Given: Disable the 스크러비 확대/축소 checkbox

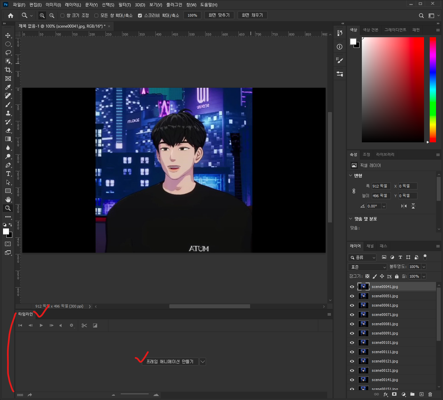Looking at the screenshot, I should coord(140,15).
